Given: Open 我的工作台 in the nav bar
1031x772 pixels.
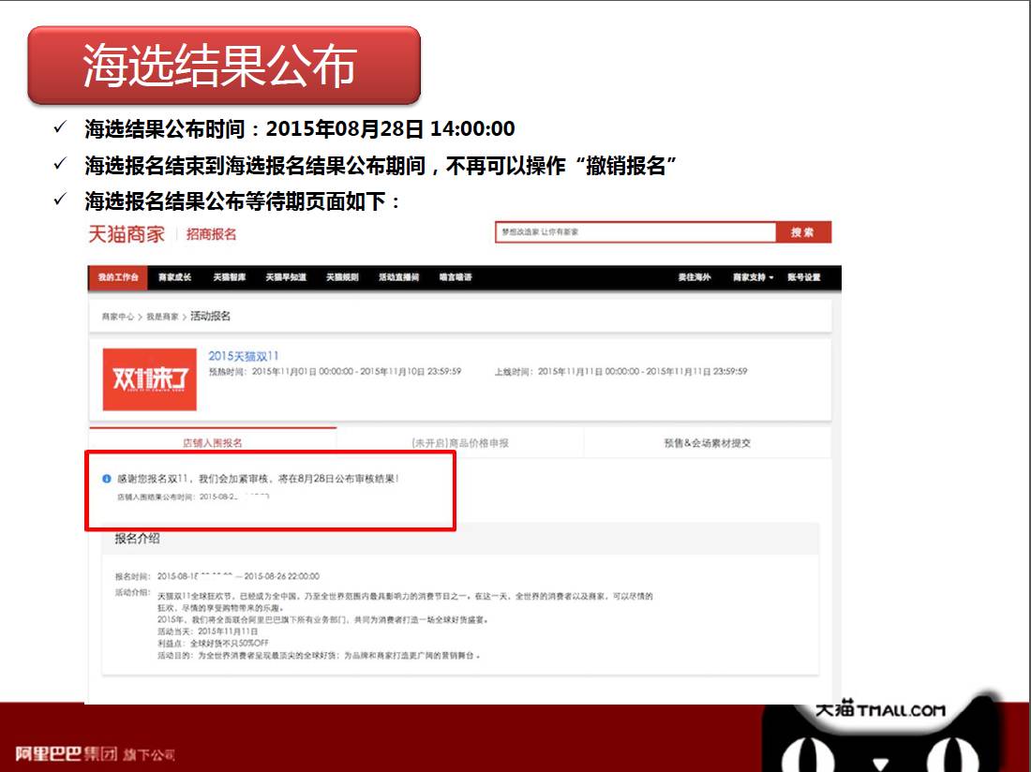Looking at the screenshot, I should click(x=118, y=277).
